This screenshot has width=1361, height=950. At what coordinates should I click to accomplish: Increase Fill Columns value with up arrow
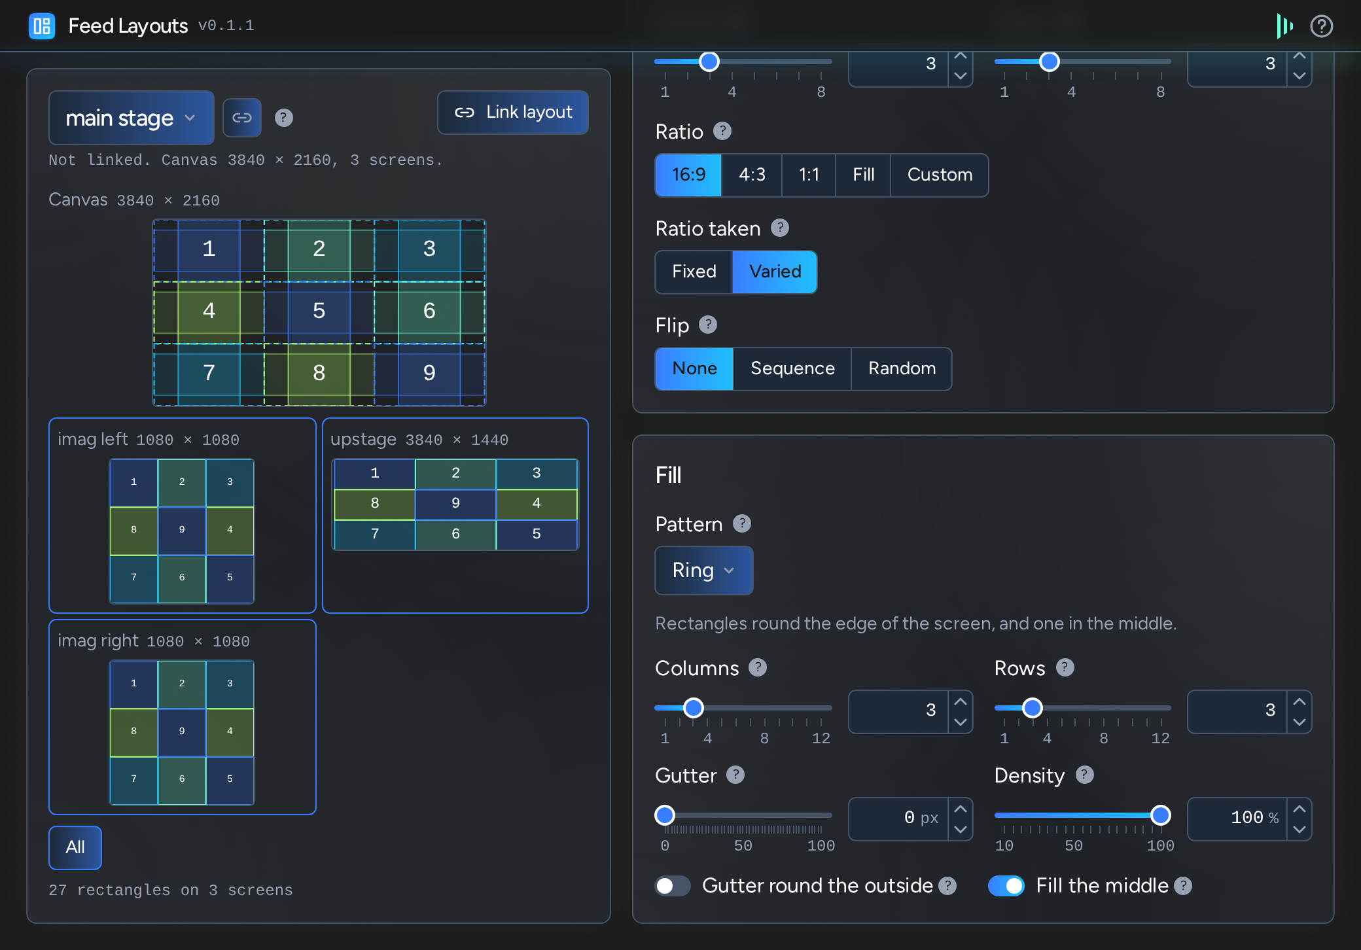[x=961, y=701]
